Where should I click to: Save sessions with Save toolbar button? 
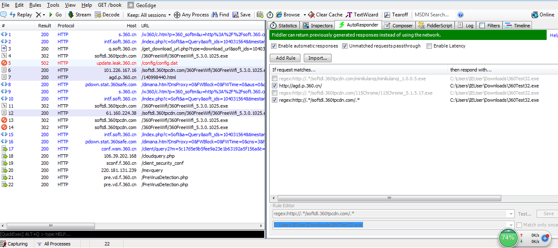[242, 15]
